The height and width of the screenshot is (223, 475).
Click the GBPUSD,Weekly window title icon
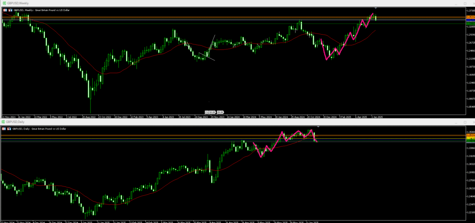[4, 3]
